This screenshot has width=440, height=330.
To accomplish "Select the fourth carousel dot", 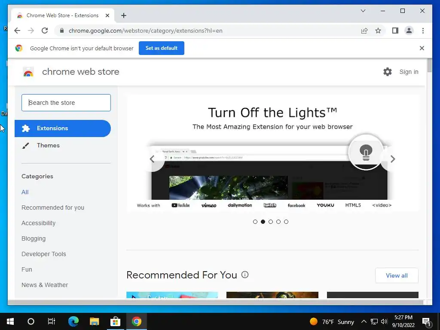I will 278,222.
